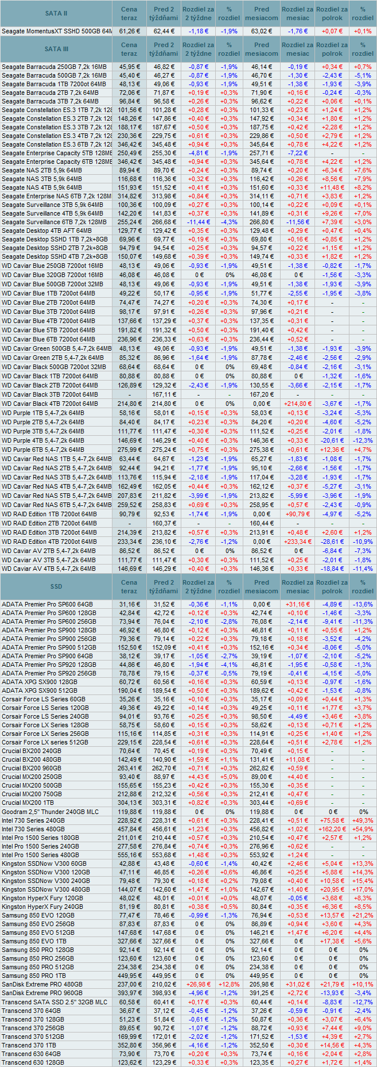Click the +17,0% value for Kingston SSDNow V300 480GB
Image resolution: width=377 pixels, height=1067 pixels.
[x=363, y=889]
